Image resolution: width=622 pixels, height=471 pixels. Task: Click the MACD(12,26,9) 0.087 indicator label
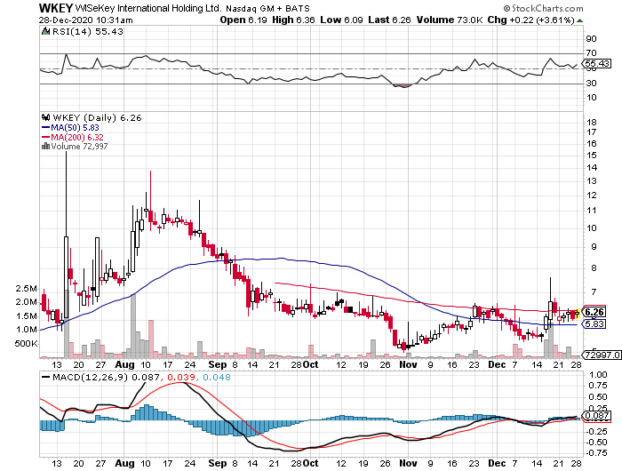[106, 378]
